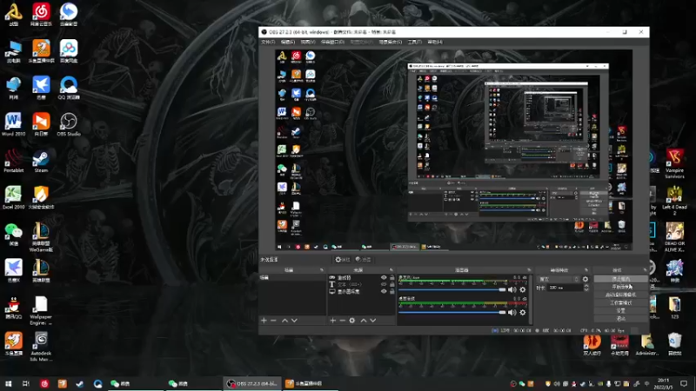Float the Scenes dock via header icon
Image resolution: width=696 pixels, height=391 pixels.
(x=322, y=269)
